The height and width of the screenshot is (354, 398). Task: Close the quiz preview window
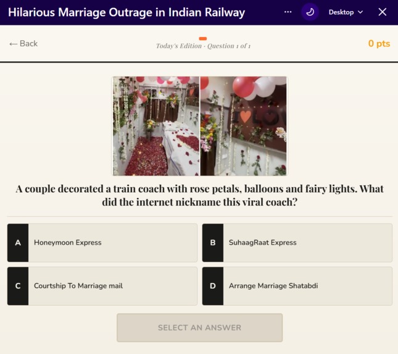point(382,12)
